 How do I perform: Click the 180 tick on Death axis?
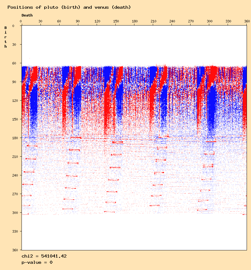point(135,21)
